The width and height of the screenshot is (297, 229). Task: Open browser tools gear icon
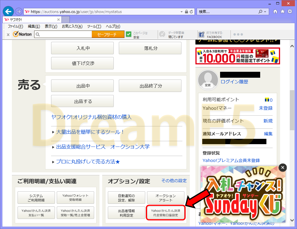(x=290, y=12)
